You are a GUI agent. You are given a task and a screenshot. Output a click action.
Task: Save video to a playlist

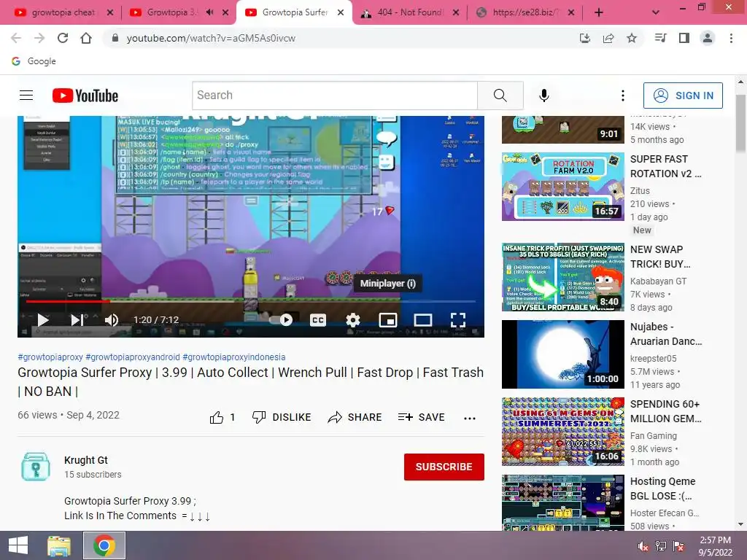pyautogui.click(x=421, y=418)
